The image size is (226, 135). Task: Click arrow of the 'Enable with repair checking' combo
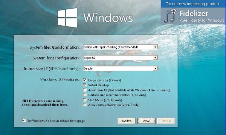click(x=155, y=47)
